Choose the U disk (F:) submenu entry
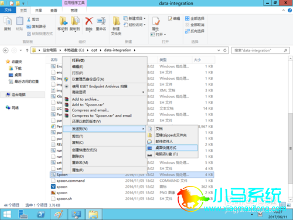This screenshot has width=293, height=220. coord(172,154)
